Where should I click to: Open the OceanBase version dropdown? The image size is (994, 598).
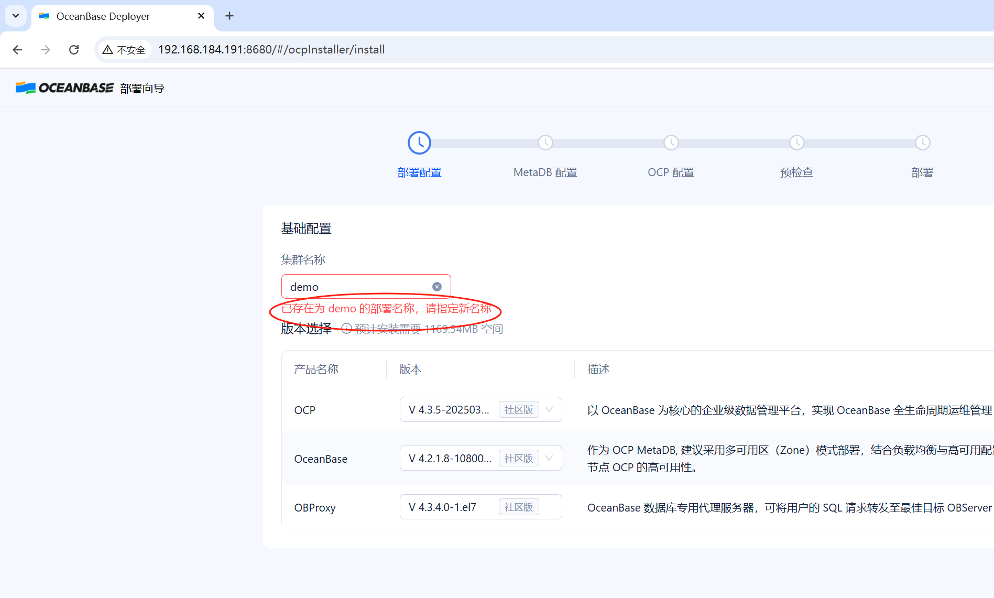(x=549, y=458)
